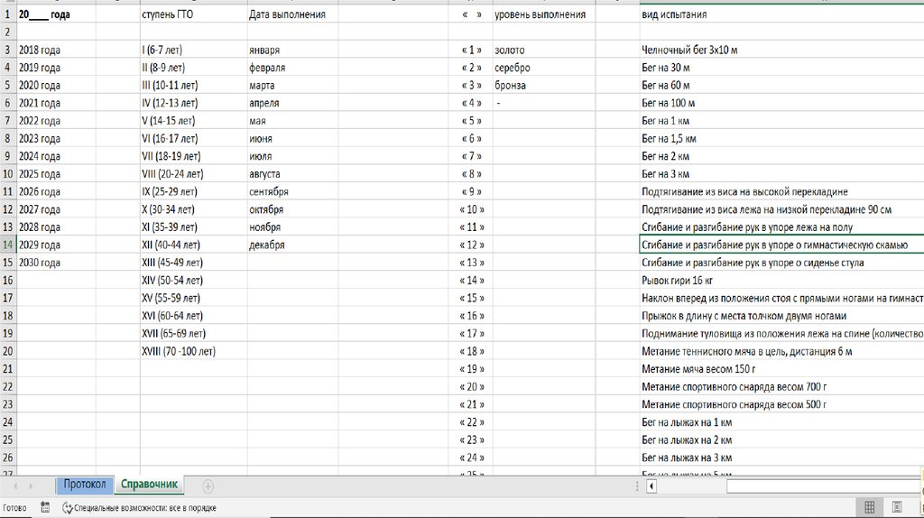
Task: Select row 14 header
Action: point(7,245)
